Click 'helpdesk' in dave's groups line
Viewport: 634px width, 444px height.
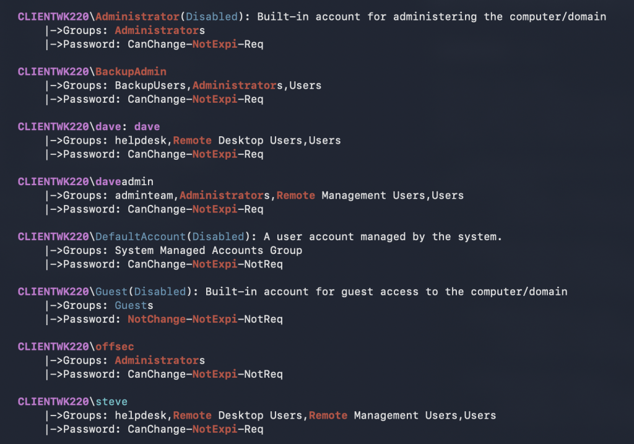coord(141,141)
